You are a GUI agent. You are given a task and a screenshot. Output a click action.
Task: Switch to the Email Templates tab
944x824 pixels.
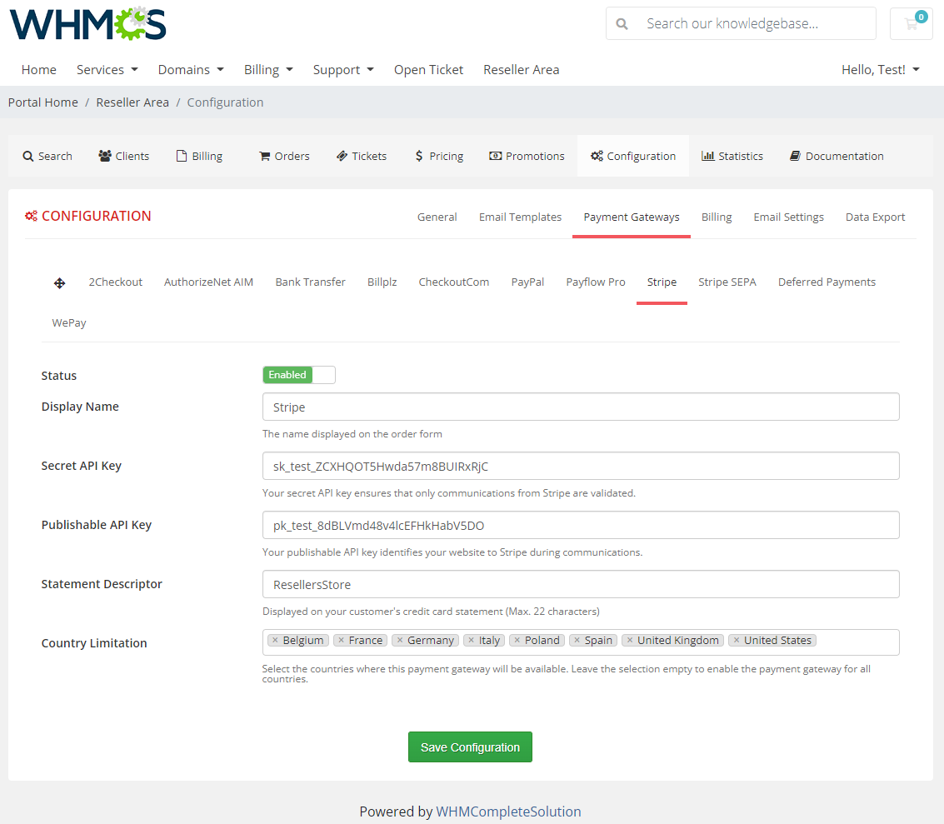[520, 217]
